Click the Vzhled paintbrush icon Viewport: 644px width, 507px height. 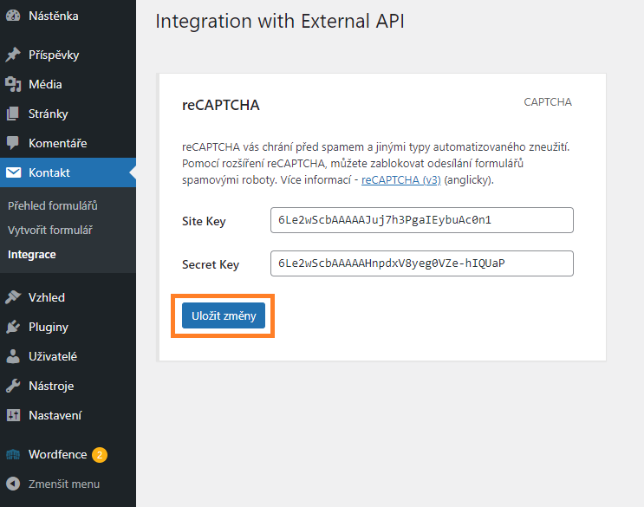pos(13,297)
